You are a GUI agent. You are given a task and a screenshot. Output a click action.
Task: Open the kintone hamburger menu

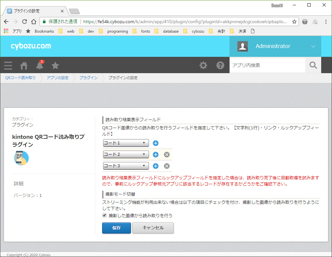click(x=8, y=65)
